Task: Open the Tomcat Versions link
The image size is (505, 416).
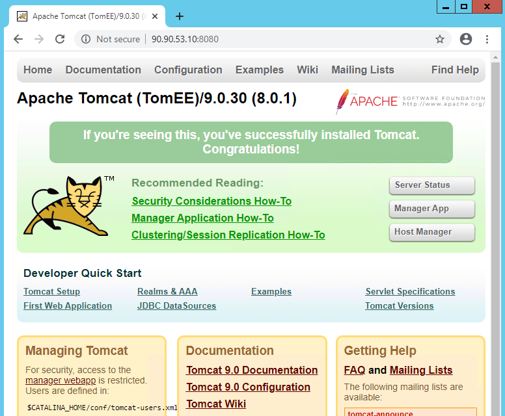Action: click(400, 305)
